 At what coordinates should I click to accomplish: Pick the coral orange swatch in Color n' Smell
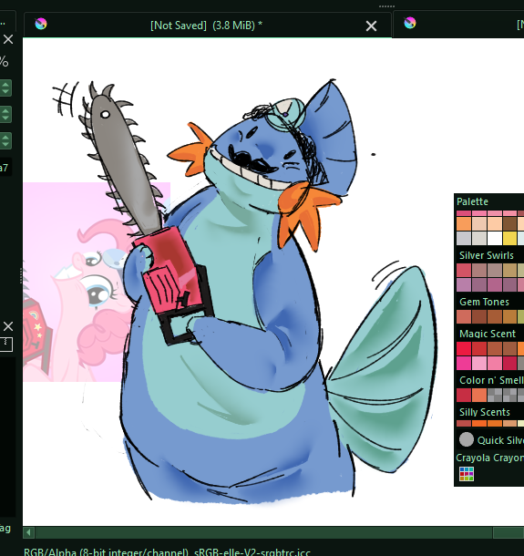479,395
